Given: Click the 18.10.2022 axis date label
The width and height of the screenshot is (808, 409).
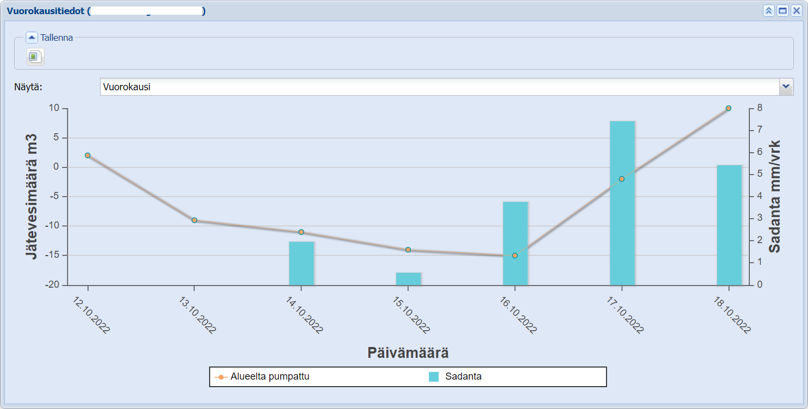Looking at the screenshot, I should 733,314.
